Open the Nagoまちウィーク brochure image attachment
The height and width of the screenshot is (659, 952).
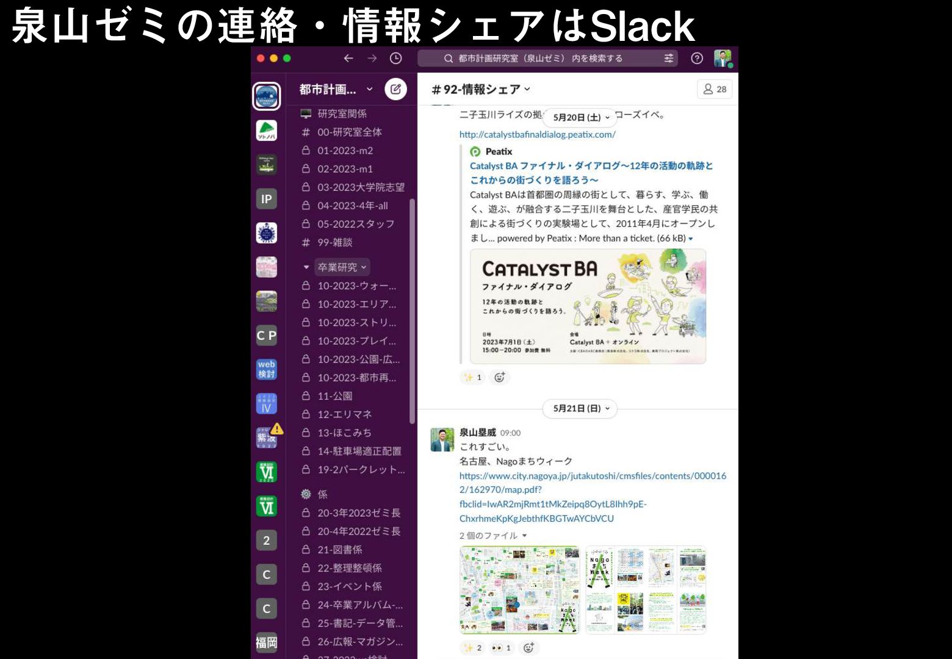tap(646, 590)
